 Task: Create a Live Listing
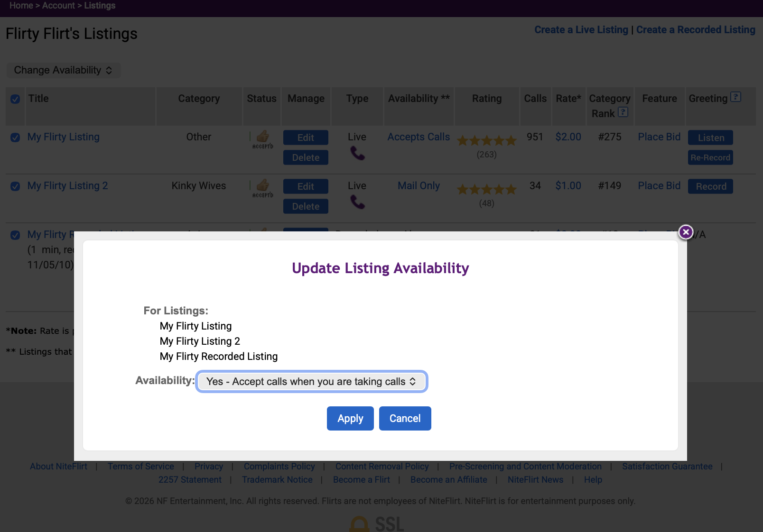[581, 30]
